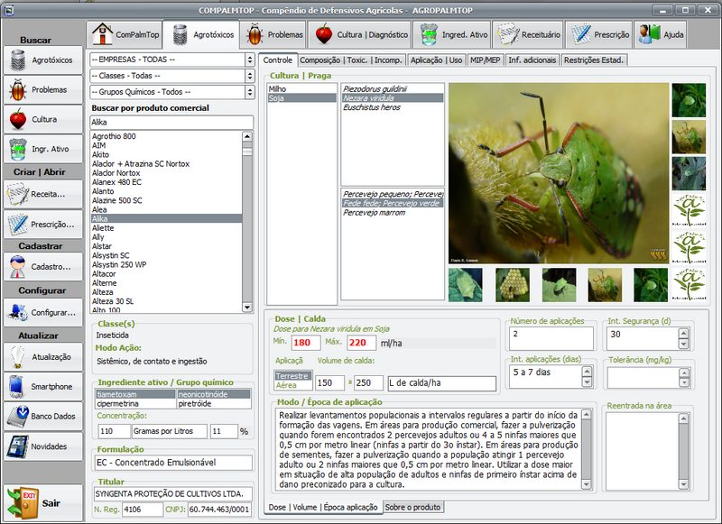Viewport: 722px width, 524px height.
Task: Click the N. Reg. field showing 4106
Action: 143,510
